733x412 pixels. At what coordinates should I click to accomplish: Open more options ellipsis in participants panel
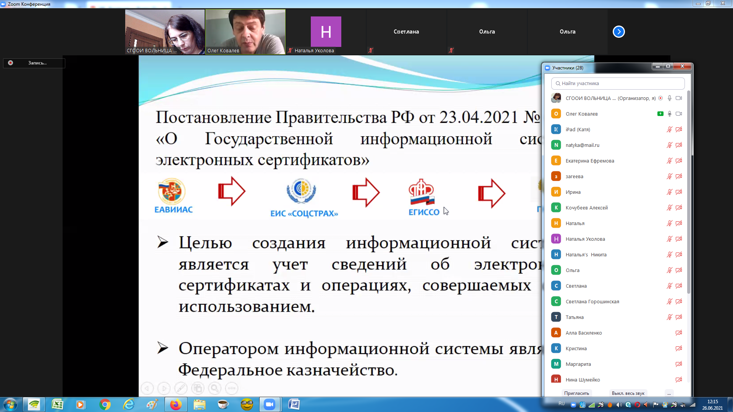(x=669, y=393)
